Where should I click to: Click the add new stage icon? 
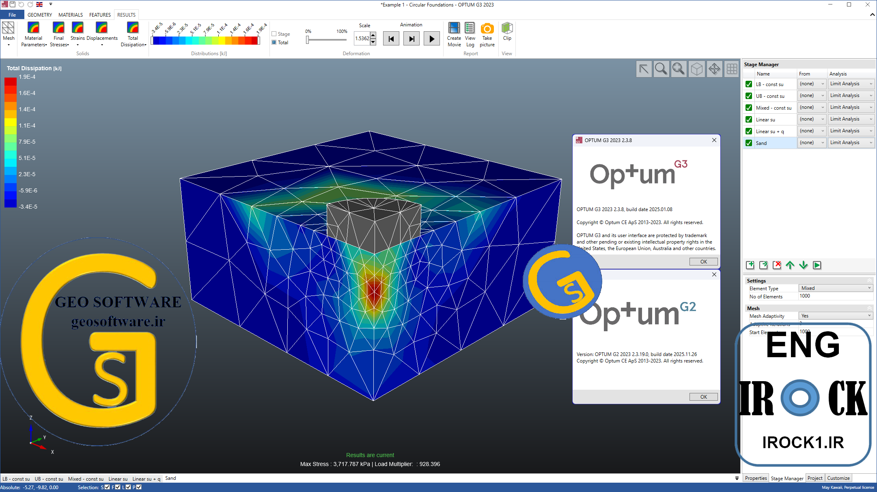pyautogui.click(x=750, y=265)
